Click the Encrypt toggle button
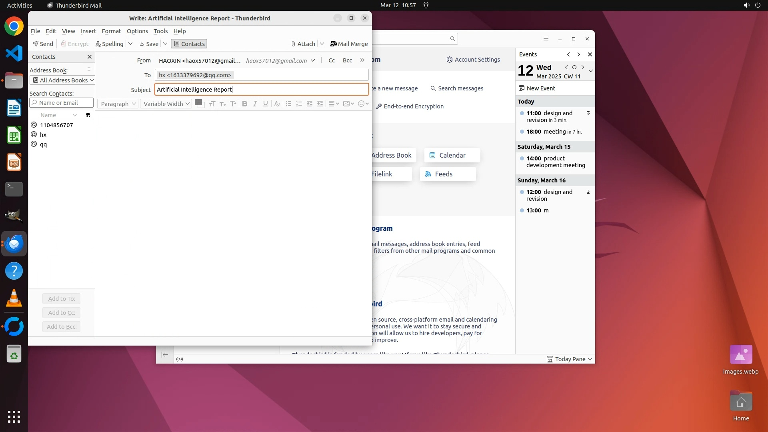The height and width of the screenshot is (432, 768). click(74, 44)
